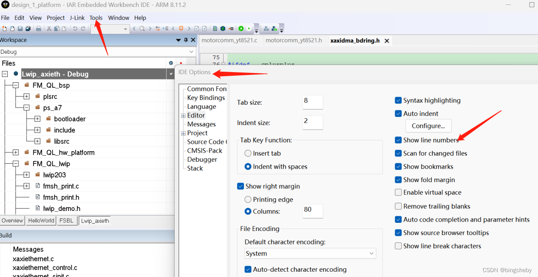Click the Replace icon with orange arrows
Viewport: 538px width, 277px height.
click(158, 29)
